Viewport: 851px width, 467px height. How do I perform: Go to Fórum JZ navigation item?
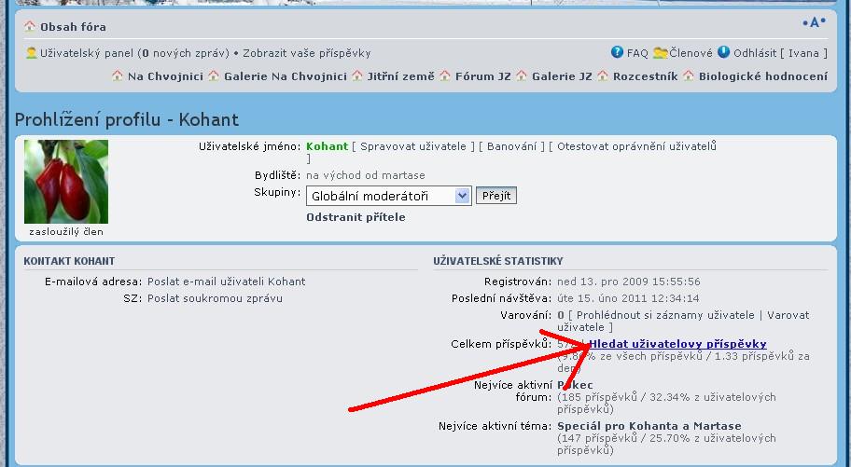483,76
